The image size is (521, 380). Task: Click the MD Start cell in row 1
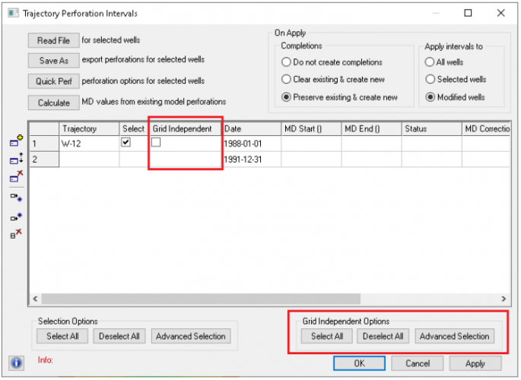pyautogui.click(x=311, y=143)
